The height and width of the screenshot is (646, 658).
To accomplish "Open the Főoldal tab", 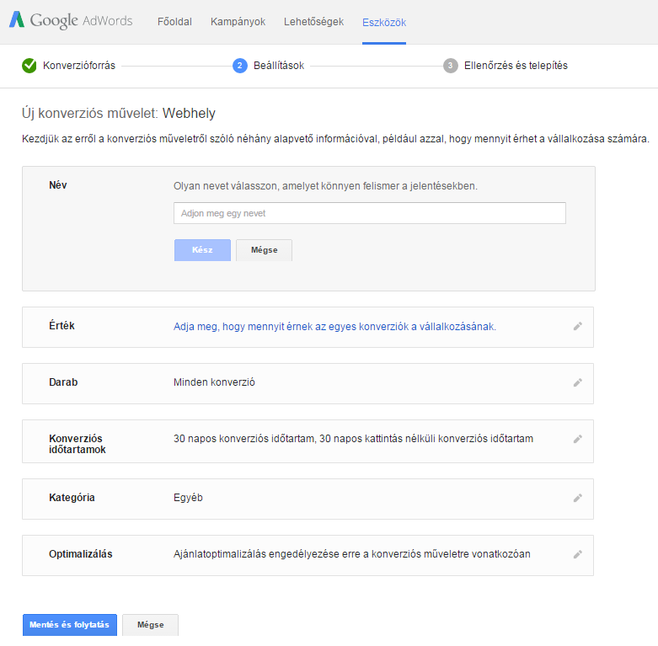I will click(x=174, y=22).
